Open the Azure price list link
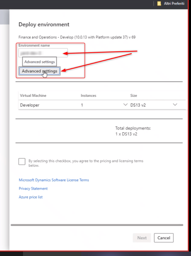191x256 pixels. tap(31, 197)
